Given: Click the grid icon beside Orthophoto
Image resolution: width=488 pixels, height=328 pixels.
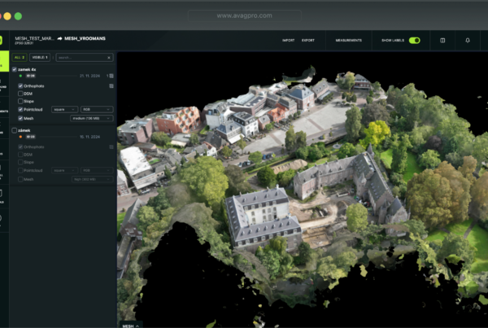Looking at the screenshot, I should click(111, 84).
